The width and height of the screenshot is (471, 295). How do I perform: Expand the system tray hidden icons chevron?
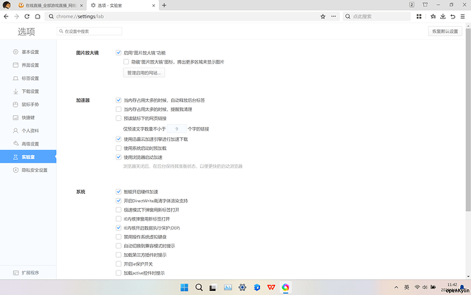tap(396, 287)
